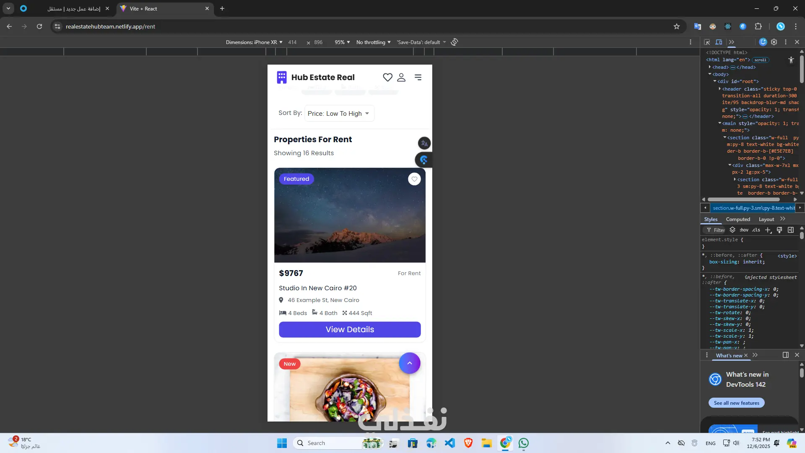This screenshot has width=805, height=453.
Task: Open the Sort By price dropdown
Action: coord(339,113)
